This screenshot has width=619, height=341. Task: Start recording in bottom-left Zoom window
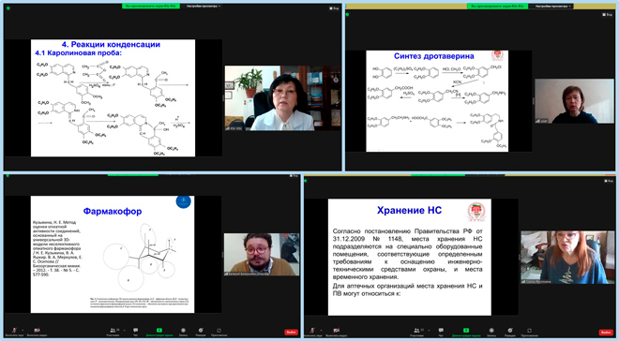183,331
